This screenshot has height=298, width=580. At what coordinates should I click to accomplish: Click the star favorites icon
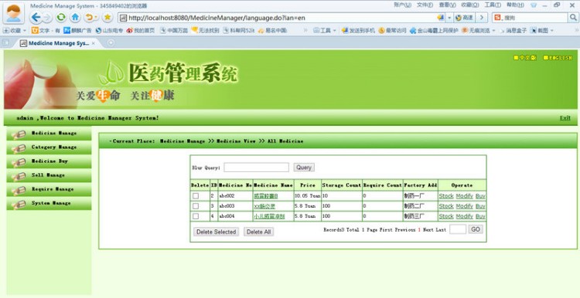(107, 17)
